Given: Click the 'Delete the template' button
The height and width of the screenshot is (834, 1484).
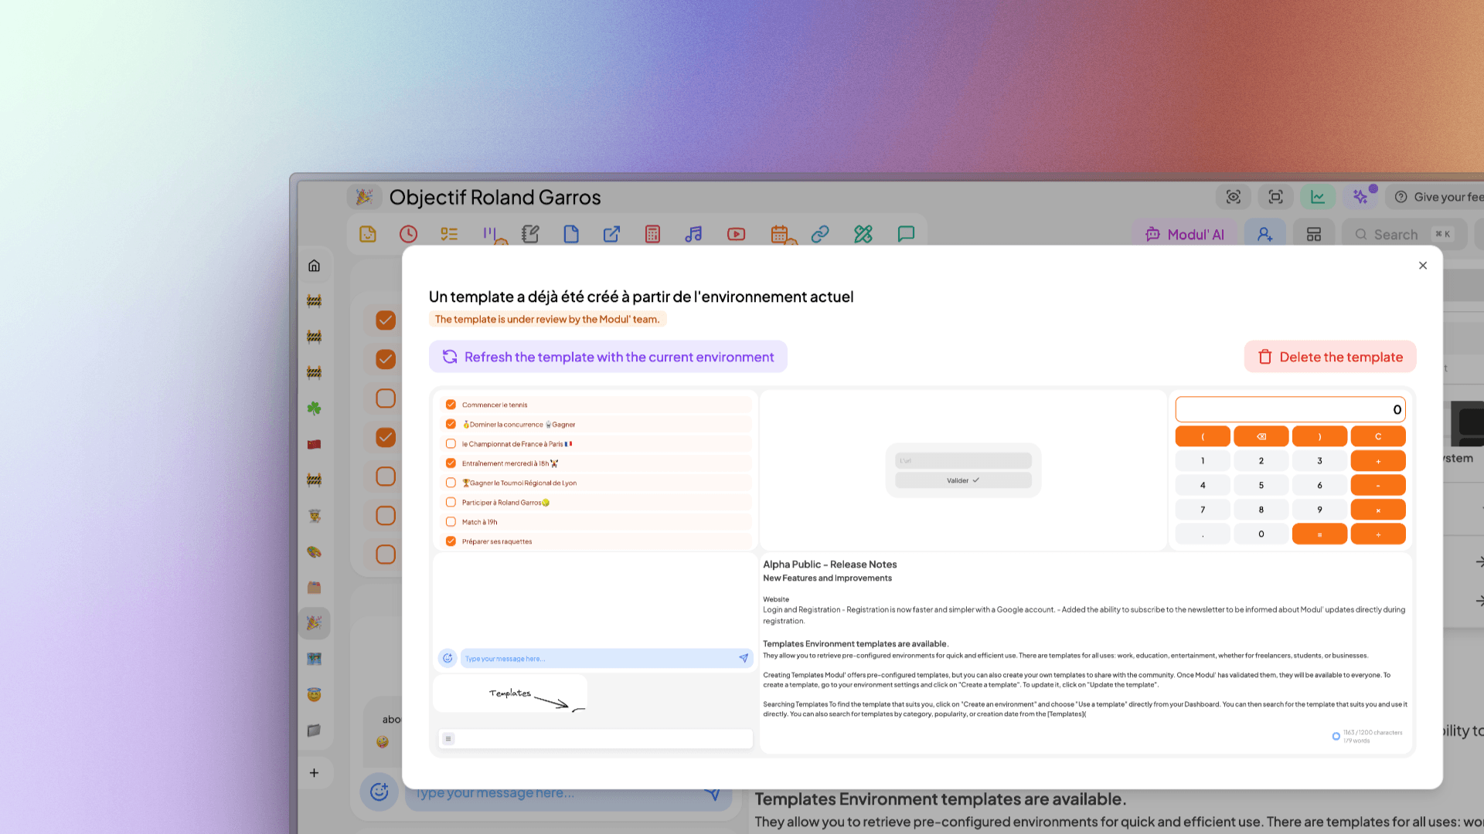Looking at the screenshot, I should pyautogui.click(x=1330, y=357).
